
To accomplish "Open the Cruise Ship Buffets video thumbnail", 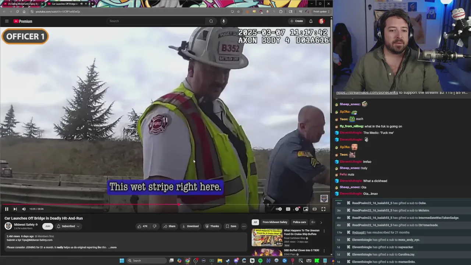I will 267,238.
